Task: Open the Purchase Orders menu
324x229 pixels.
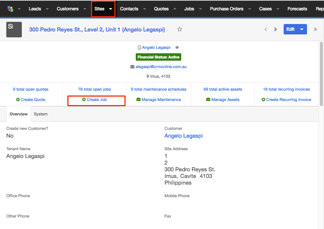Action: click(x=227, y=9)
